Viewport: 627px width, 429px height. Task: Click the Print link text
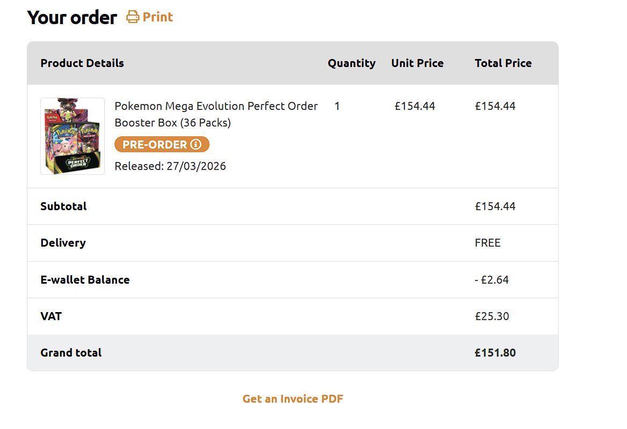[158, 17]
